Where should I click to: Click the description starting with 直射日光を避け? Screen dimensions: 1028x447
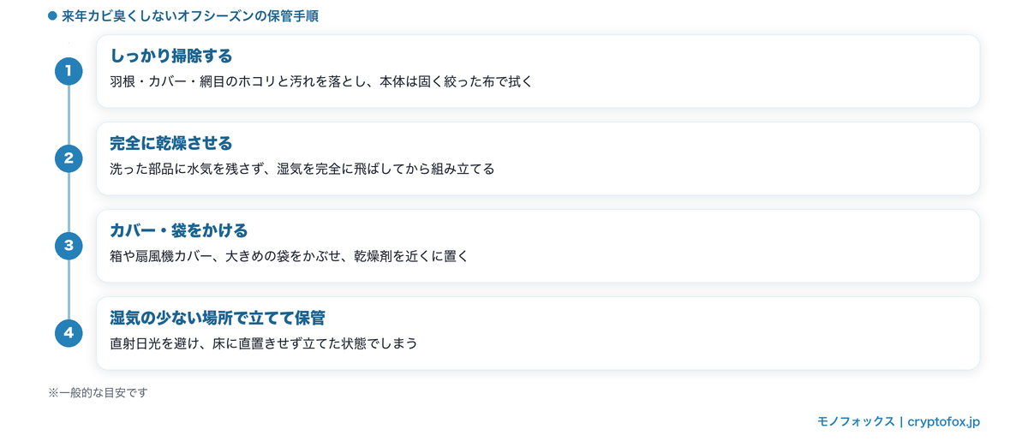coord(264,343)
